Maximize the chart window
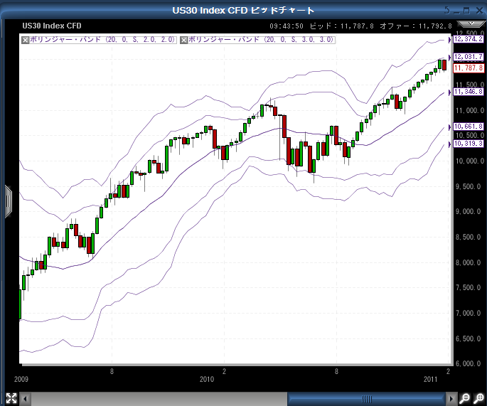 click(x=466, y=10)
